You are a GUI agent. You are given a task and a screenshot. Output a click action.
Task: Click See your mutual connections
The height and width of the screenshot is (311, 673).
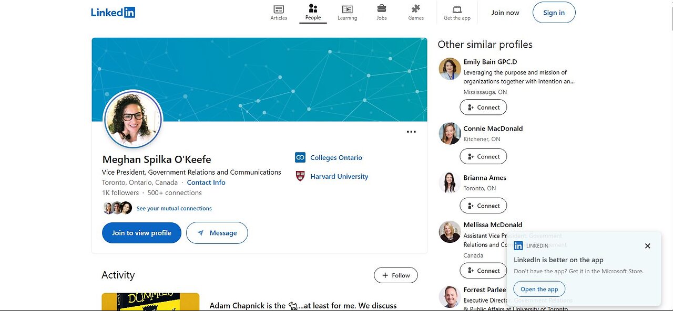(x=174, y=208)
